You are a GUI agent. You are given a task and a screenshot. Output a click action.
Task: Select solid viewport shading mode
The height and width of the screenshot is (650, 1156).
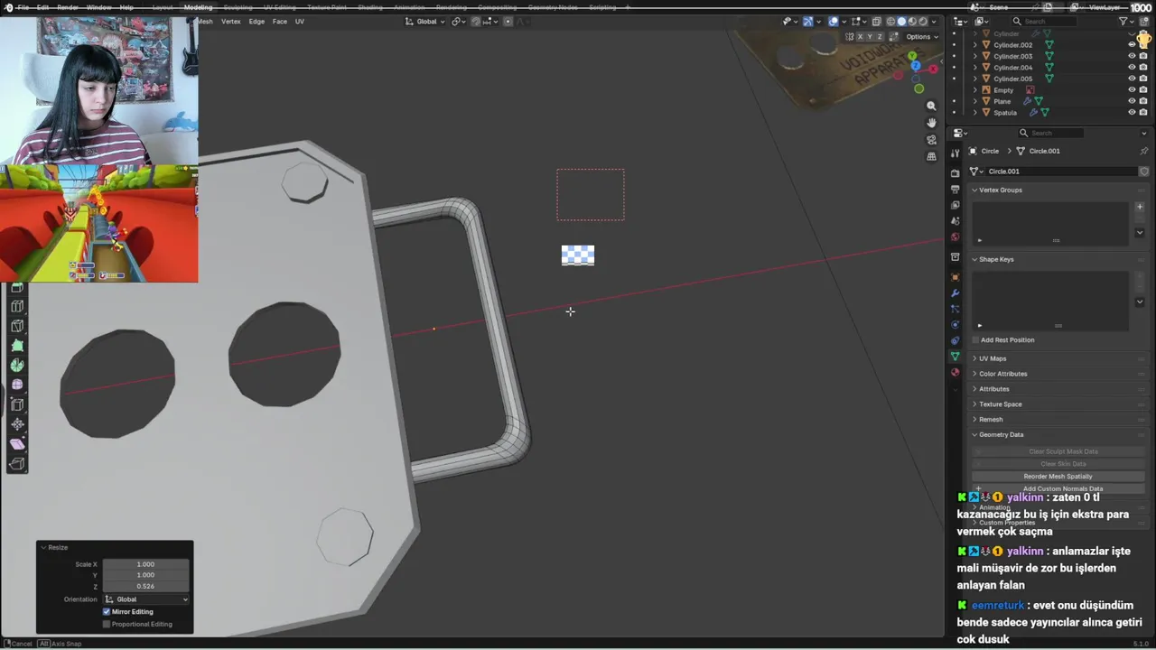tap(900, 22)
